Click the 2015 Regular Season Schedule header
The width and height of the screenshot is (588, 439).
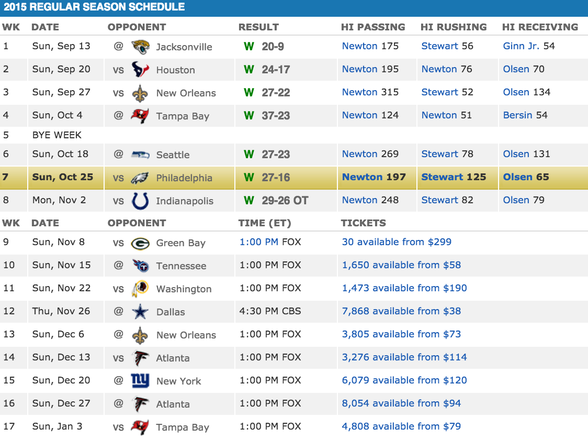coord(94,7)
